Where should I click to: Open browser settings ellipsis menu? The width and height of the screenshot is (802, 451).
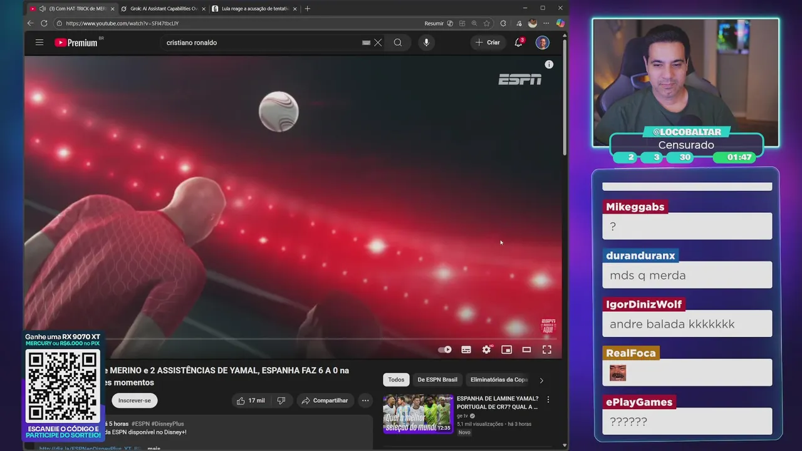coord(546,23)
